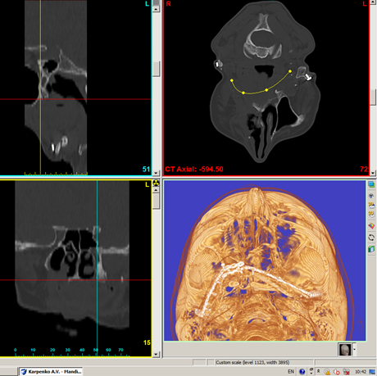Click the coronal view scrollbar thumb
The width and height of the screenshot is (377, 376).
tap(156, 202)
